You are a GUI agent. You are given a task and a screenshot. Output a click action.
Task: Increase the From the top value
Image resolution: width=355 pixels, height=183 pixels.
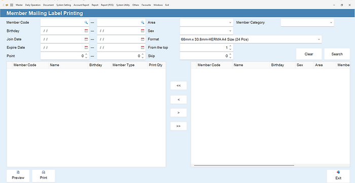230,47
